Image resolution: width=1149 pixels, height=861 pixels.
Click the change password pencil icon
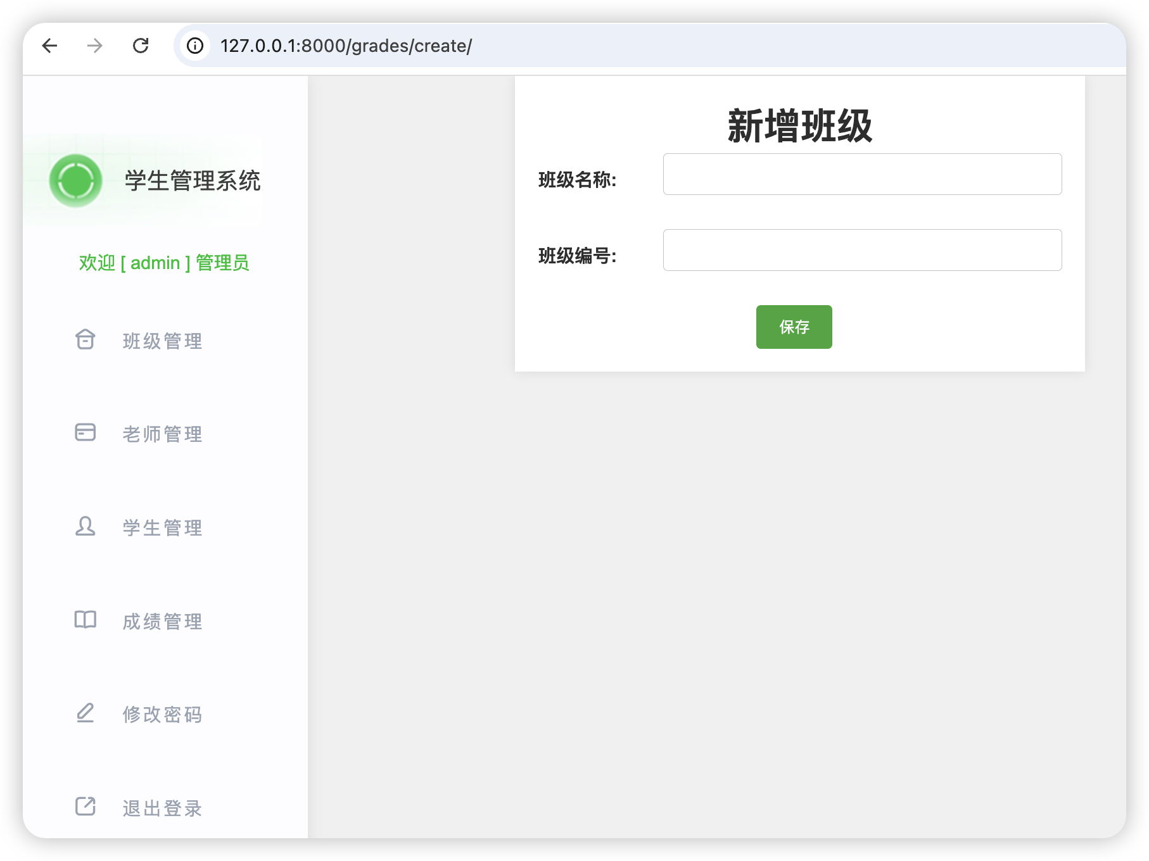coord(86,713)
